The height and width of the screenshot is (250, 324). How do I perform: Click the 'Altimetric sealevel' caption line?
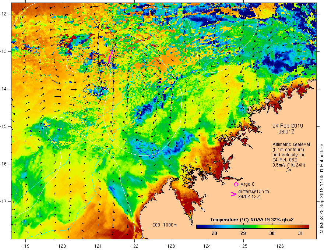(291, 144)
